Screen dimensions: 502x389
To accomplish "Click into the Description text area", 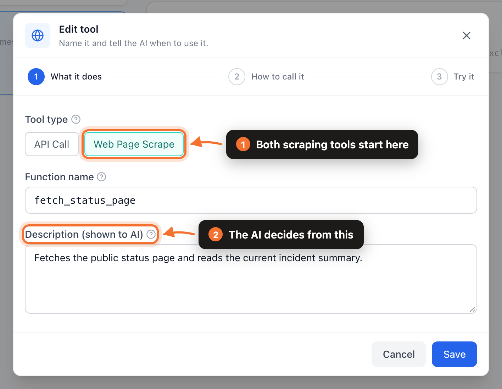I will [251, 279].
